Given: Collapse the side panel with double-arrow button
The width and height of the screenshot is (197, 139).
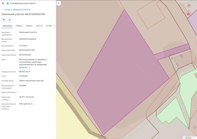Looking at the screenshot, I should coord(59,3).
